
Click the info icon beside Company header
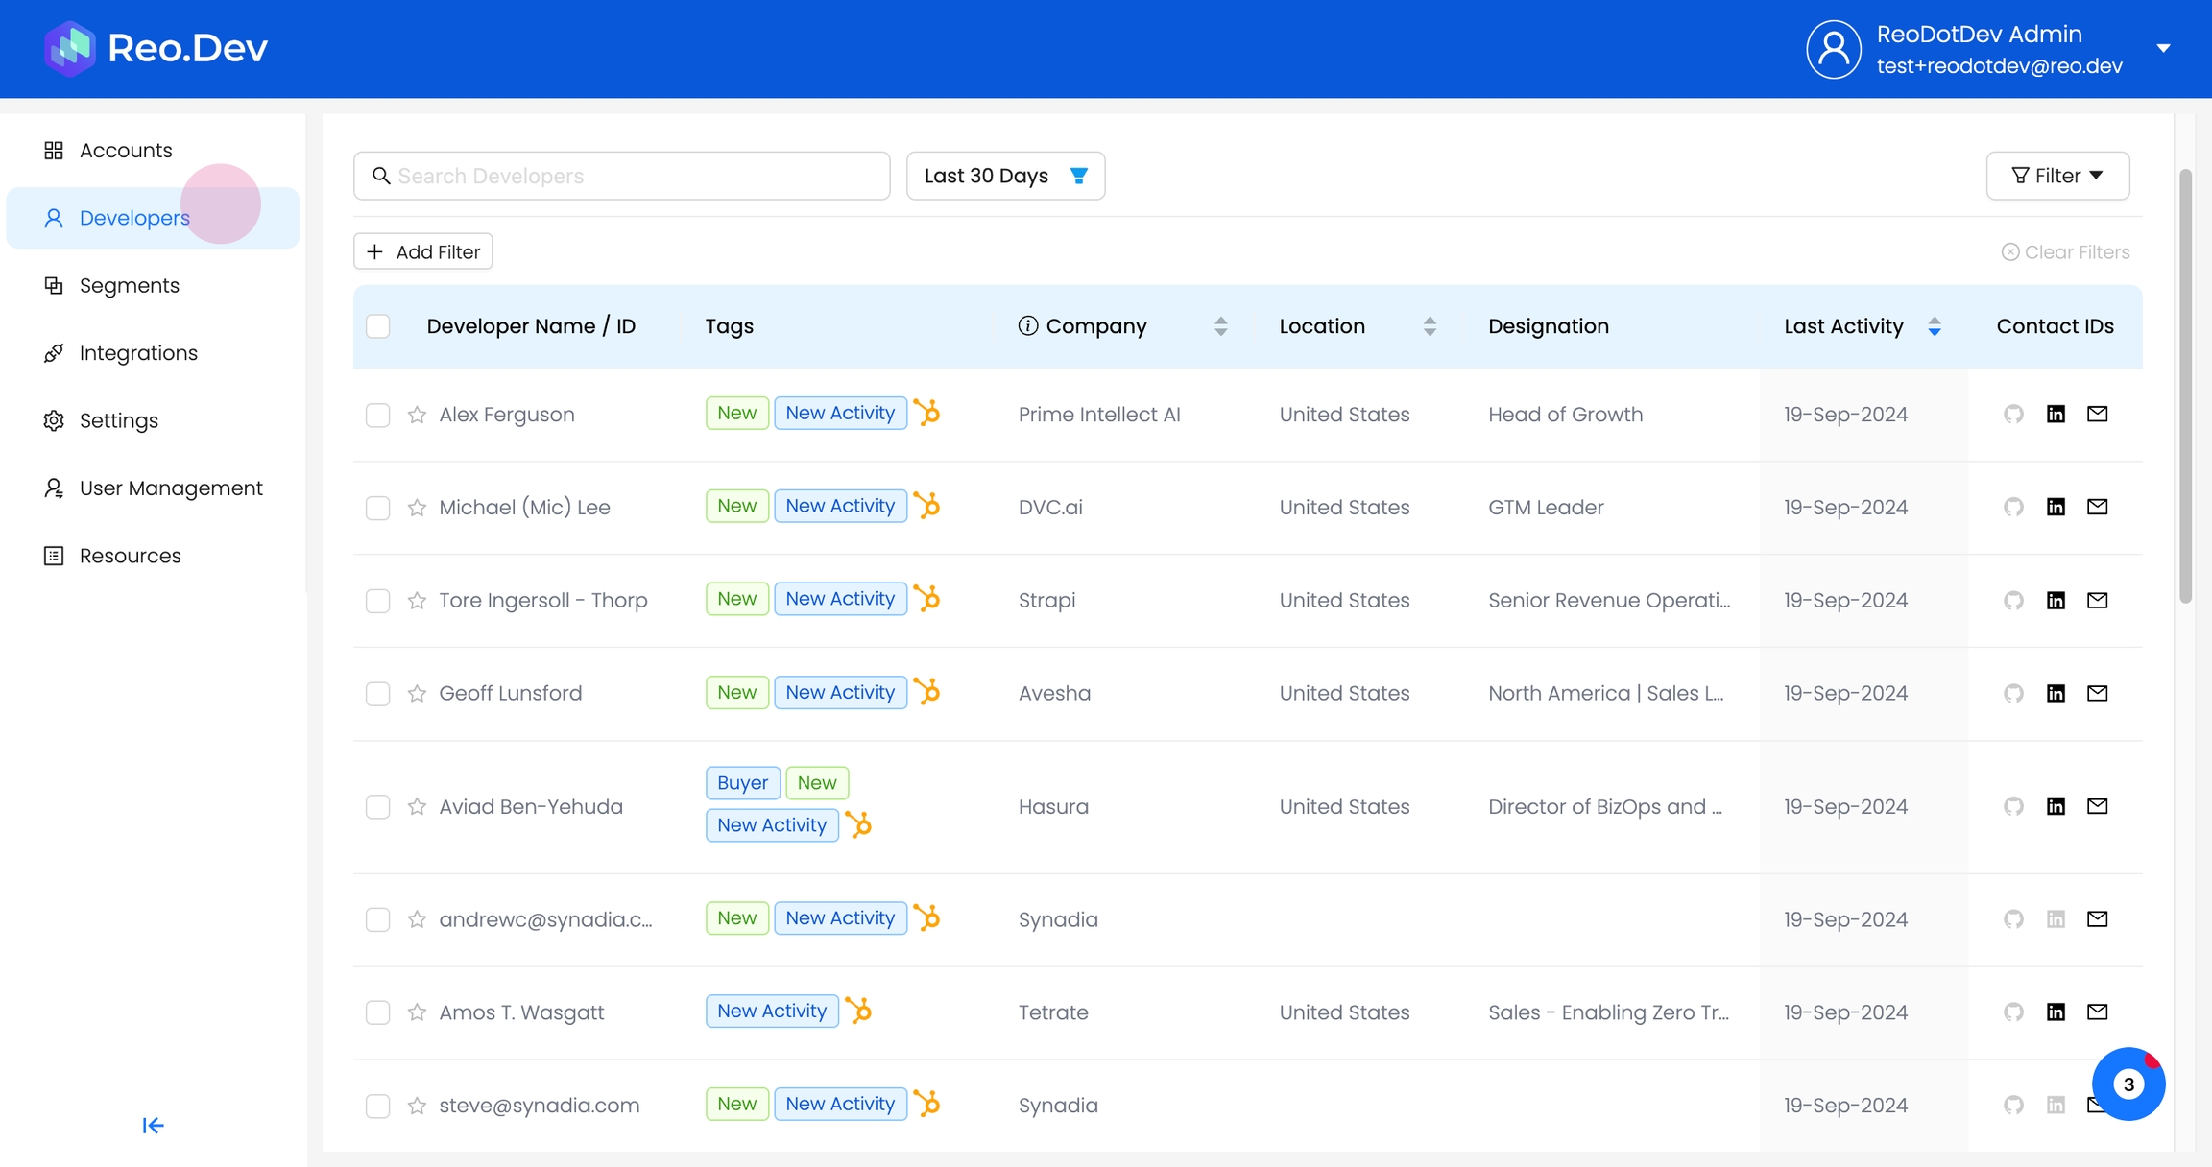coord(1027,326)
